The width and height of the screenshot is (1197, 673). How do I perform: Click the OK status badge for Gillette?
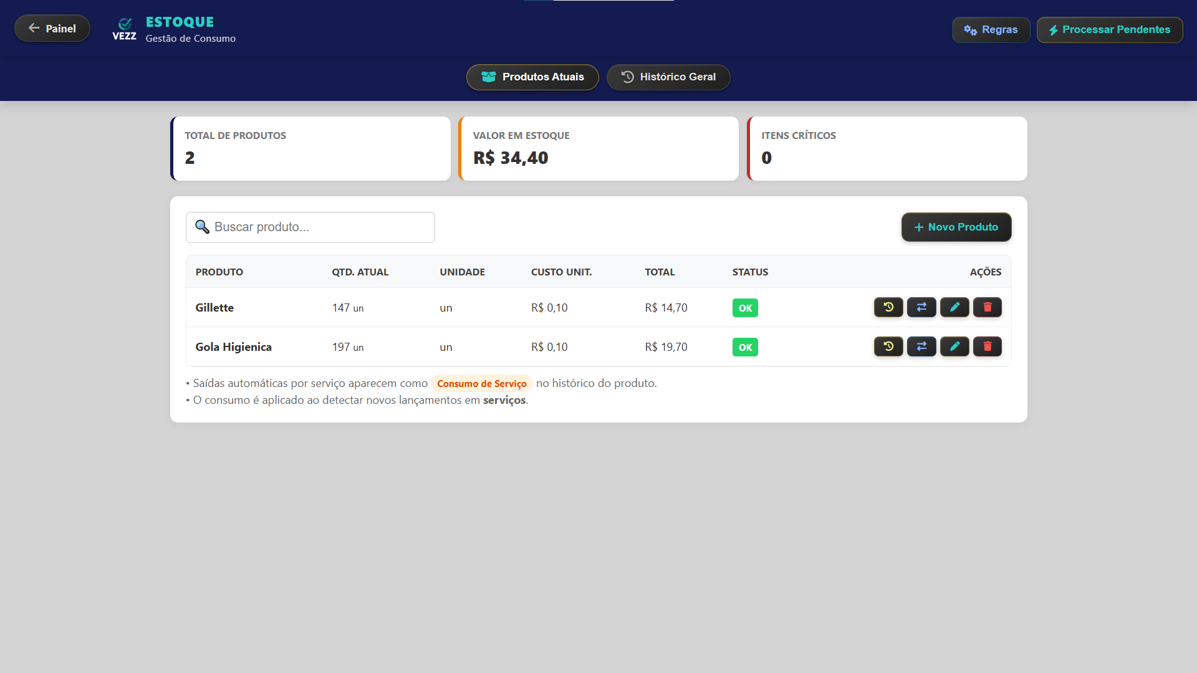click(x=744, y=308)
